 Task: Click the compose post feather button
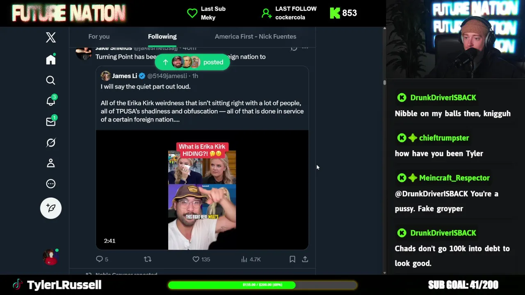coord(51,208)
